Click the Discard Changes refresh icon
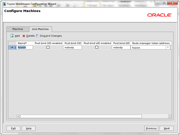 pyautogui.click(x=37, y=36)
